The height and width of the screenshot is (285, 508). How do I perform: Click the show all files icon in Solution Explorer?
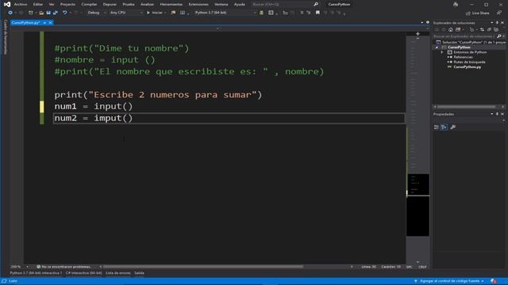click(496, 29)
